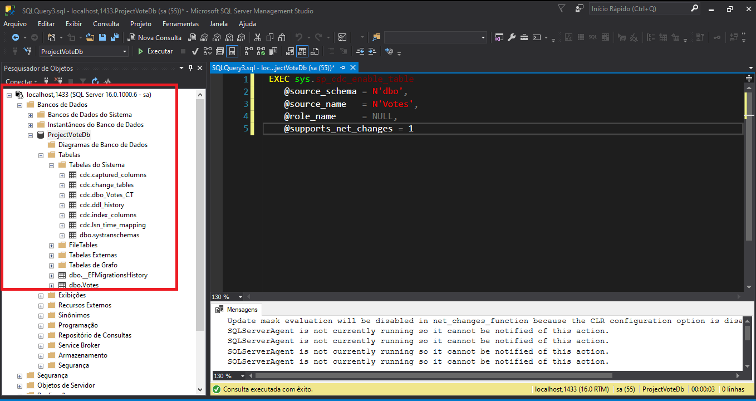
Task: Open the Projeto menu
Action: [x=141, y=24]
